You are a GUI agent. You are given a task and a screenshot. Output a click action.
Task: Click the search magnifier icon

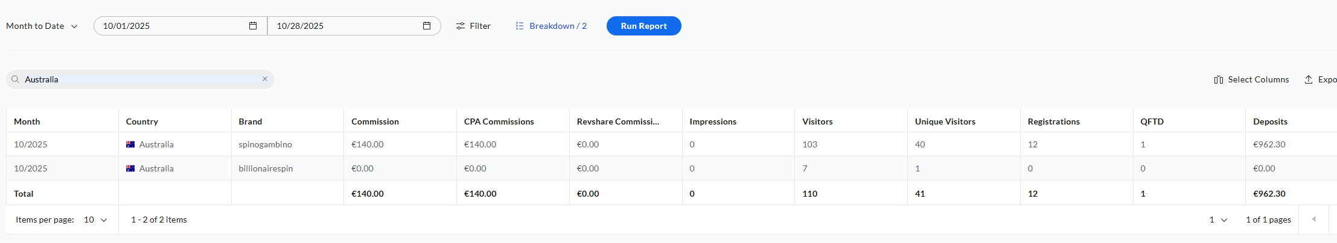pyautogui.click(x=16, y=79)
